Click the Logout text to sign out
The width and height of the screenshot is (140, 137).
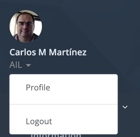click(39, 121)
